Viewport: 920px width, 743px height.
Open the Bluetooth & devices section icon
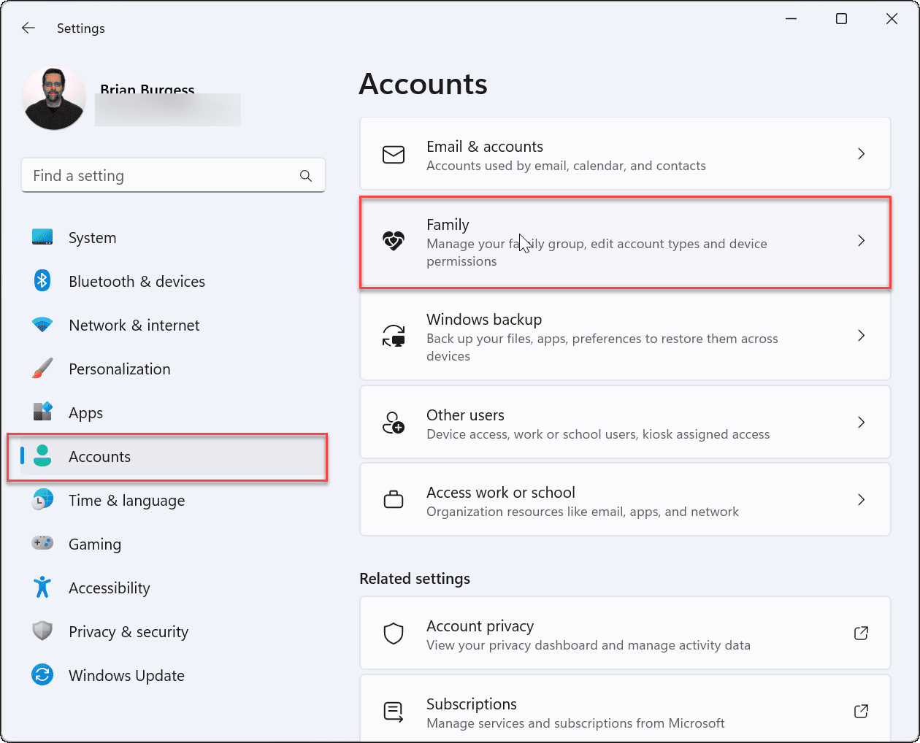point(42,281)
